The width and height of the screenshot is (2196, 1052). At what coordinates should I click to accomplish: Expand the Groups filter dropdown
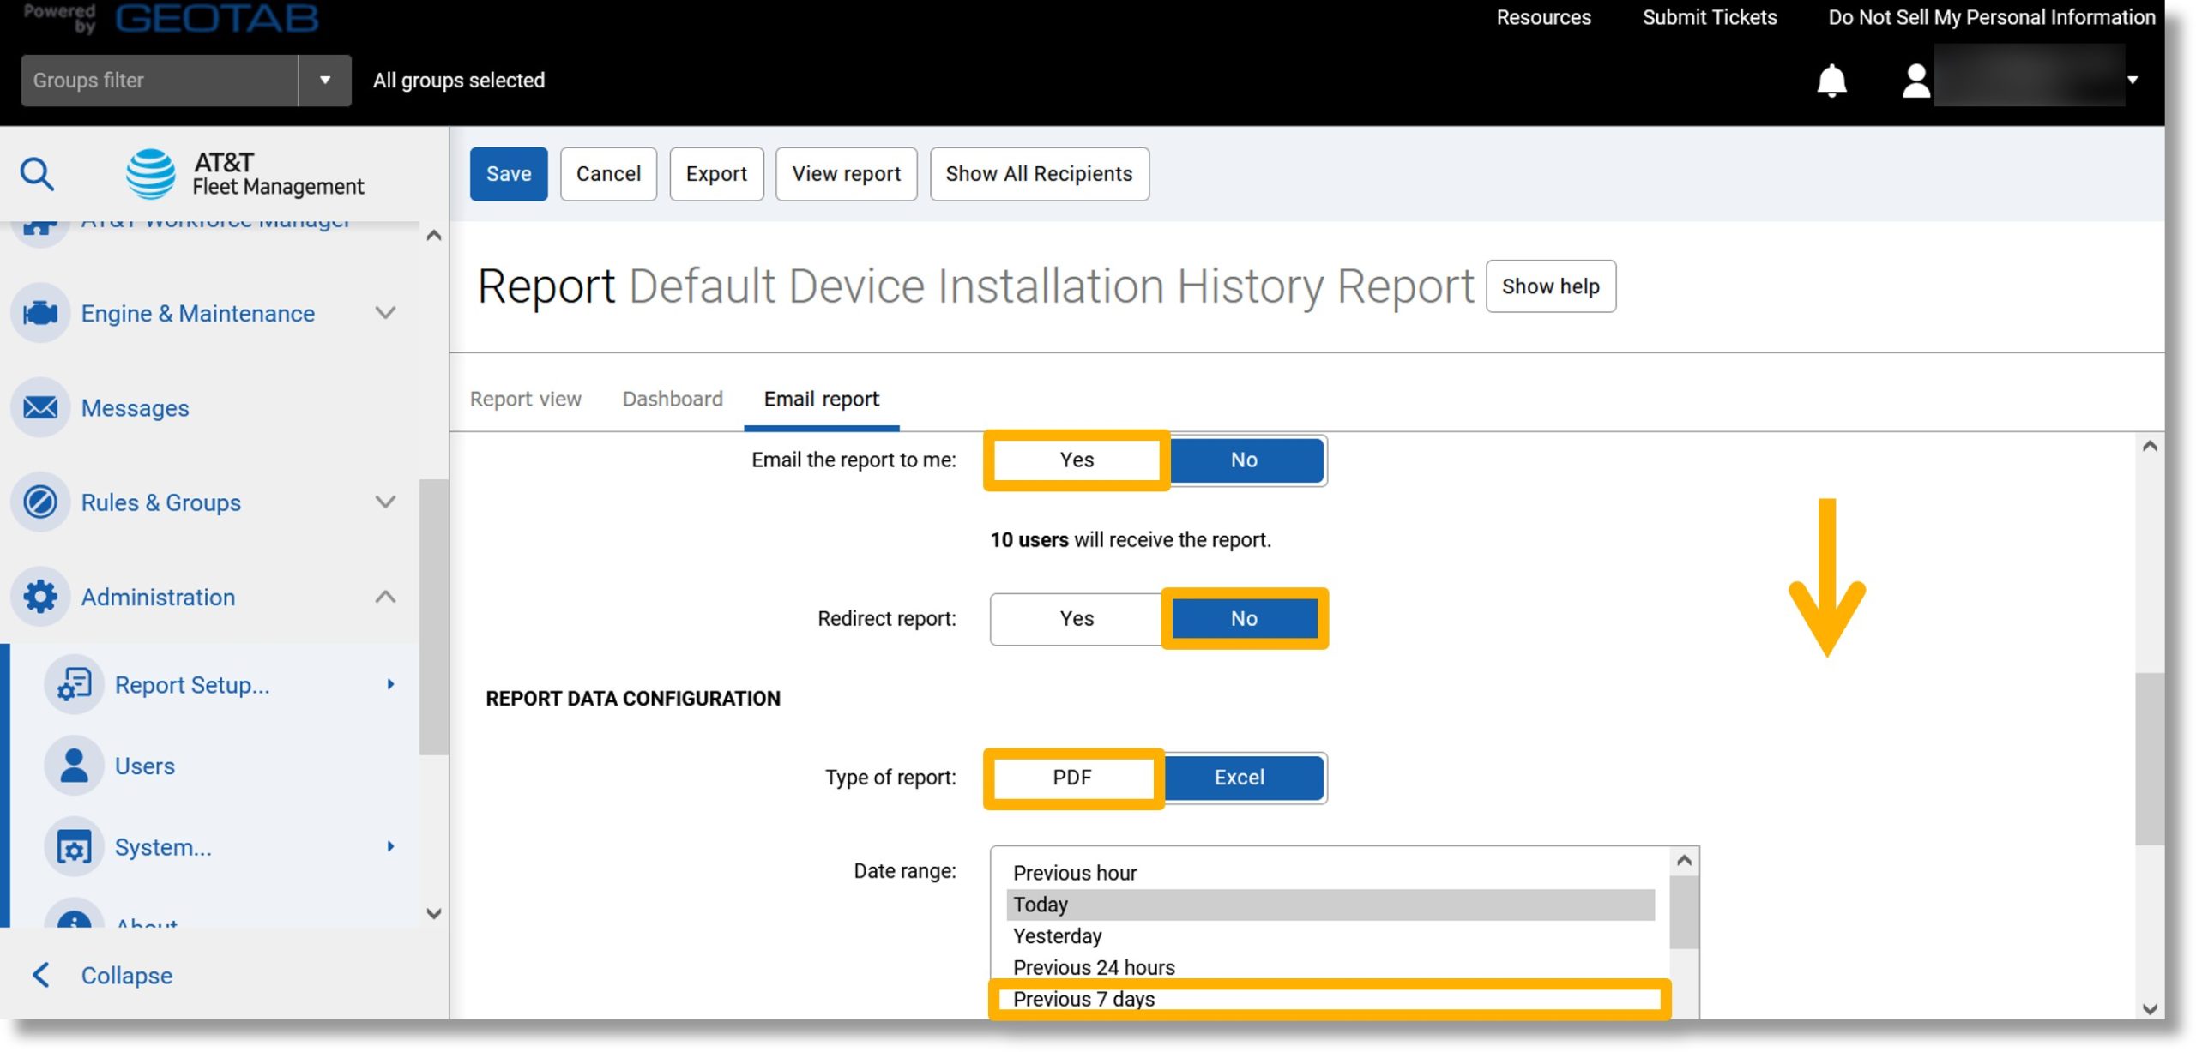point(323,80)
